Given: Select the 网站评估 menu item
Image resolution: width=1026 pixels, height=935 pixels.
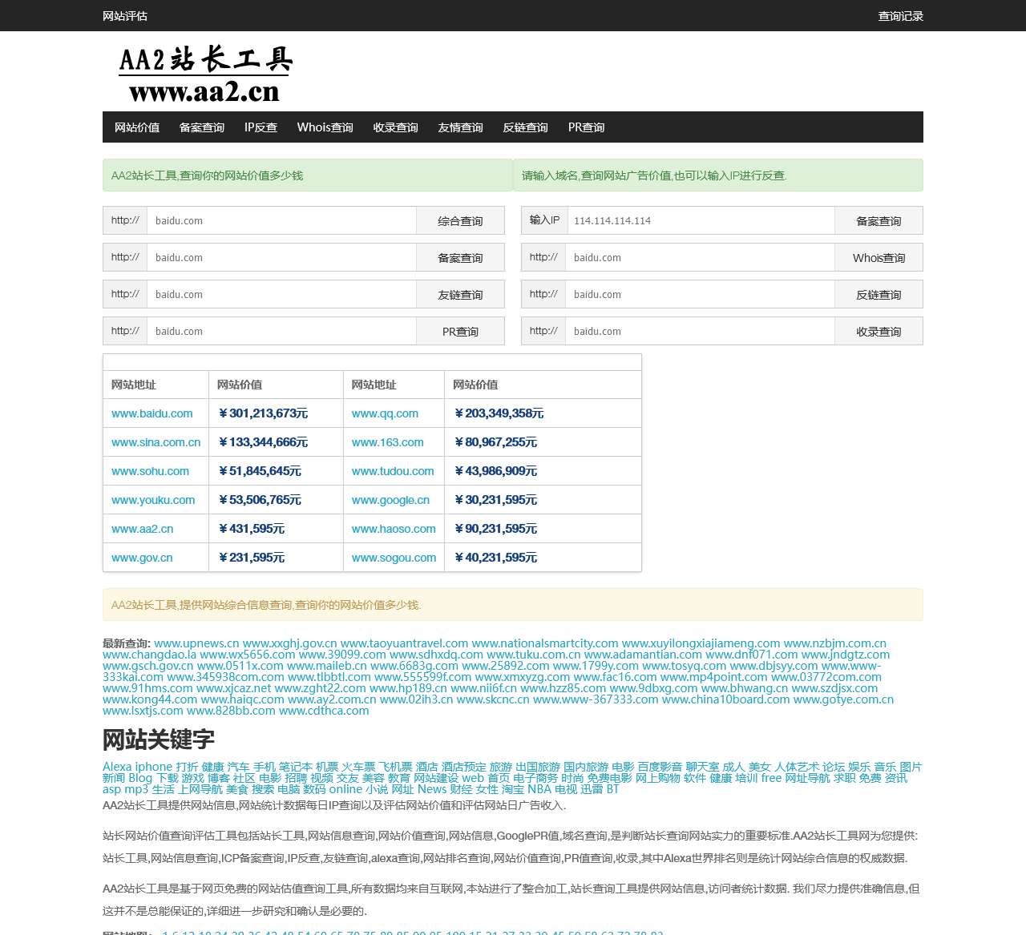Looking at the screenshot, I should coord(123,15).
